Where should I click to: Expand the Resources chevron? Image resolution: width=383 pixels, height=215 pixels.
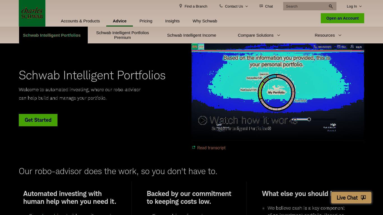pos(340,35)
